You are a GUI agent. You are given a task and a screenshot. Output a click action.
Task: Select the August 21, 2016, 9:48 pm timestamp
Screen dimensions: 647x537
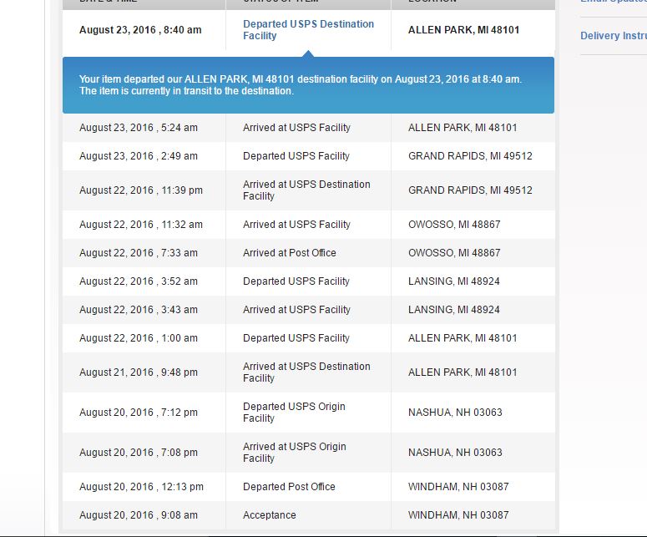click(139, 372)
